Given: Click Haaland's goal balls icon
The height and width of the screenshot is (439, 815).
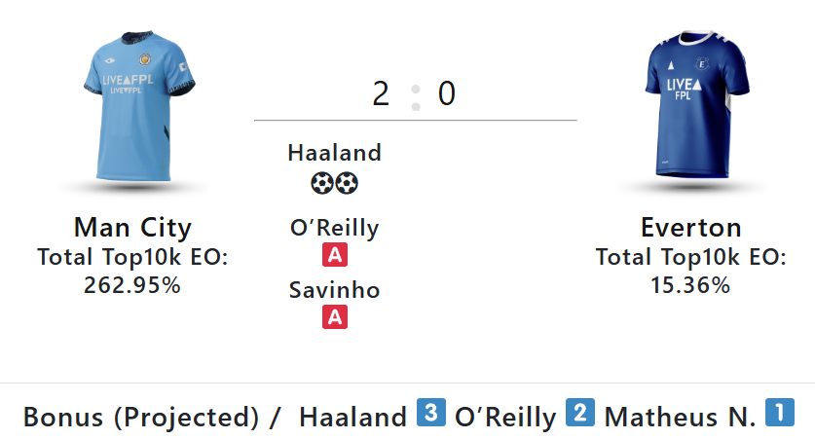Looking at the screenshot, I should [x=335, y=182].
